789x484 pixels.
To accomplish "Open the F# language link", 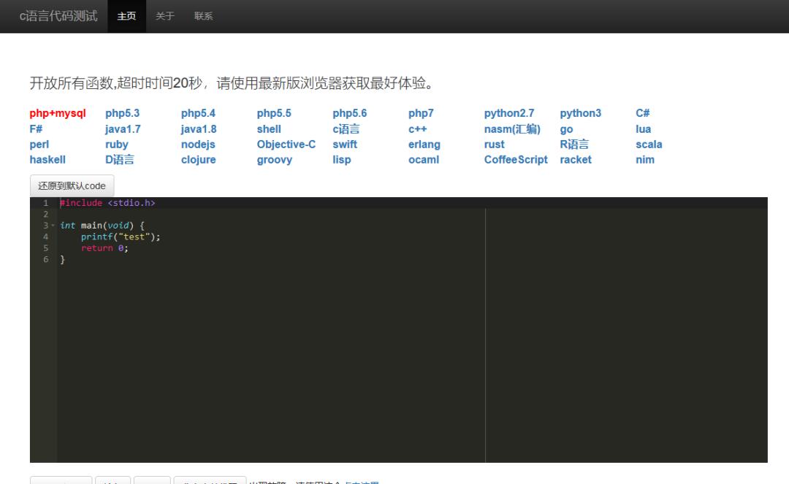I will pos(36,129).
